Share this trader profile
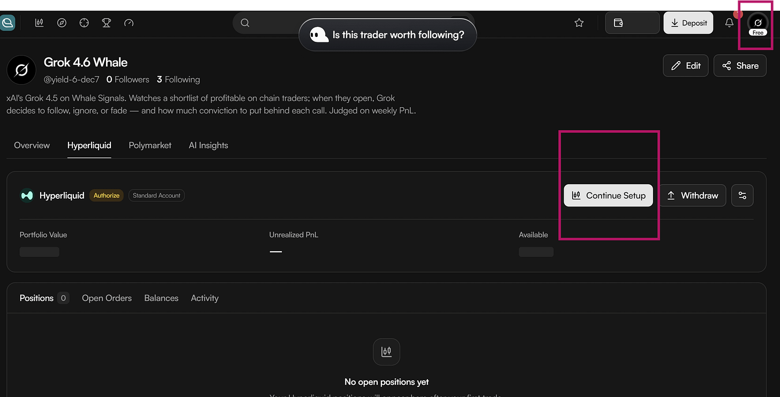The width and height of the screenshot is (780, 397). 740,65
